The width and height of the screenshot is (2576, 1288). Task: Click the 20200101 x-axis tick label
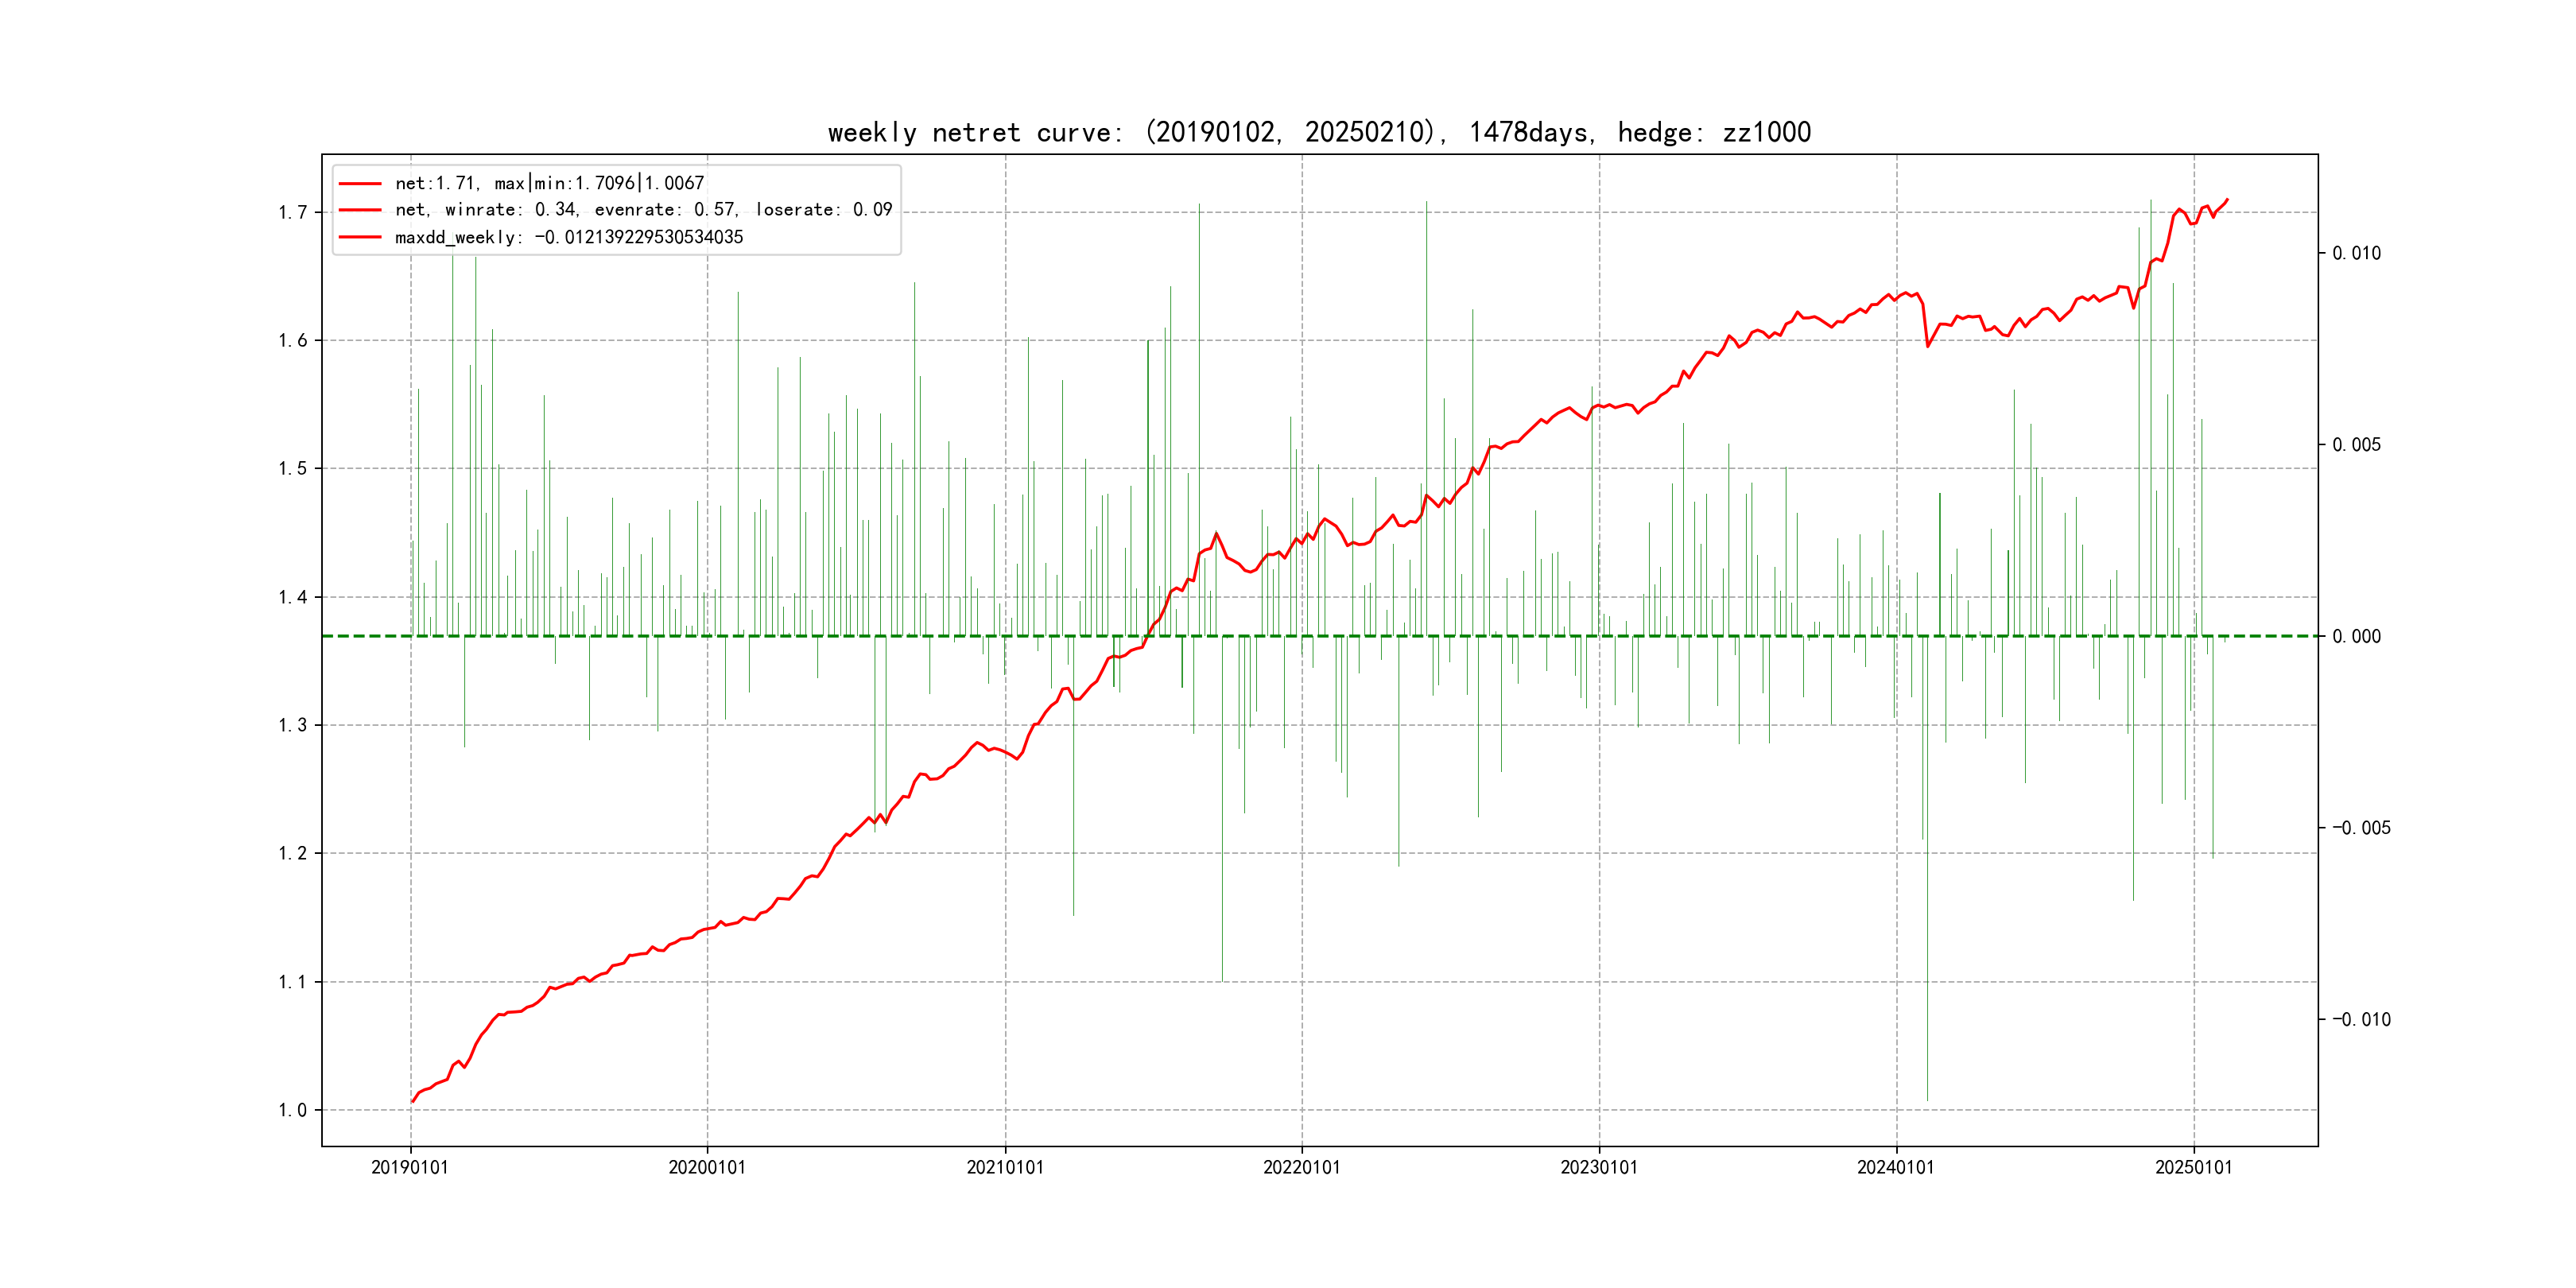pos(707,1167)
